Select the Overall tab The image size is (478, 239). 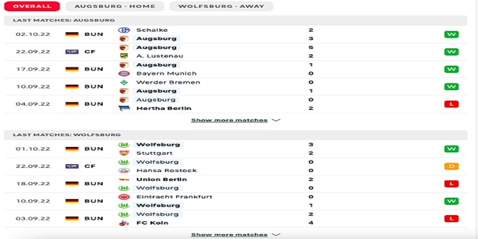pos(32,6)
